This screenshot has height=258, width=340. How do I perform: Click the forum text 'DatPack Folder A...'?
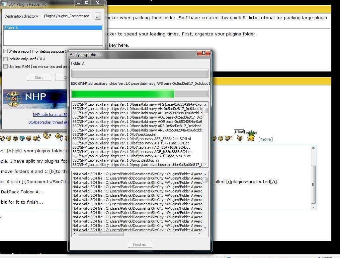coord(22,192)
